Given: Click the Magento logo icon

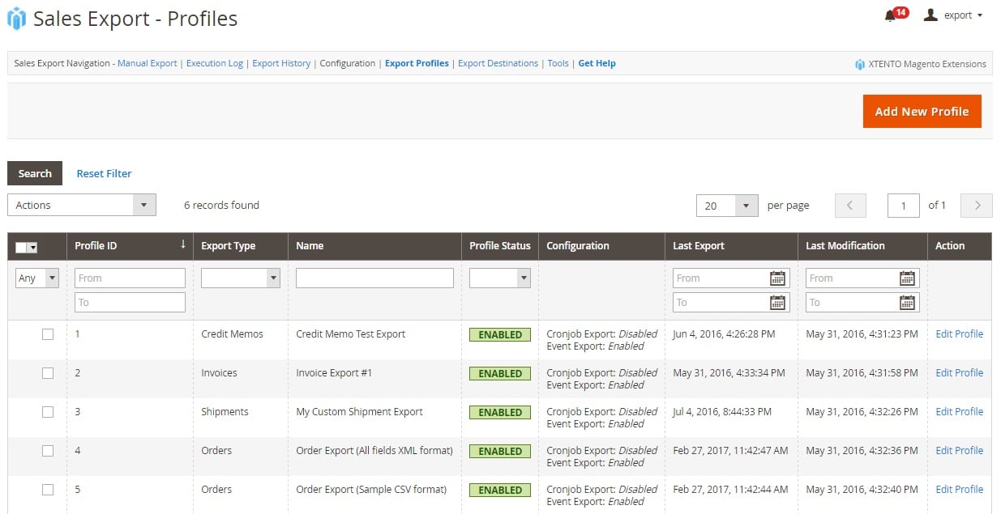Looking at the screenshot, I should coord(16,18).
